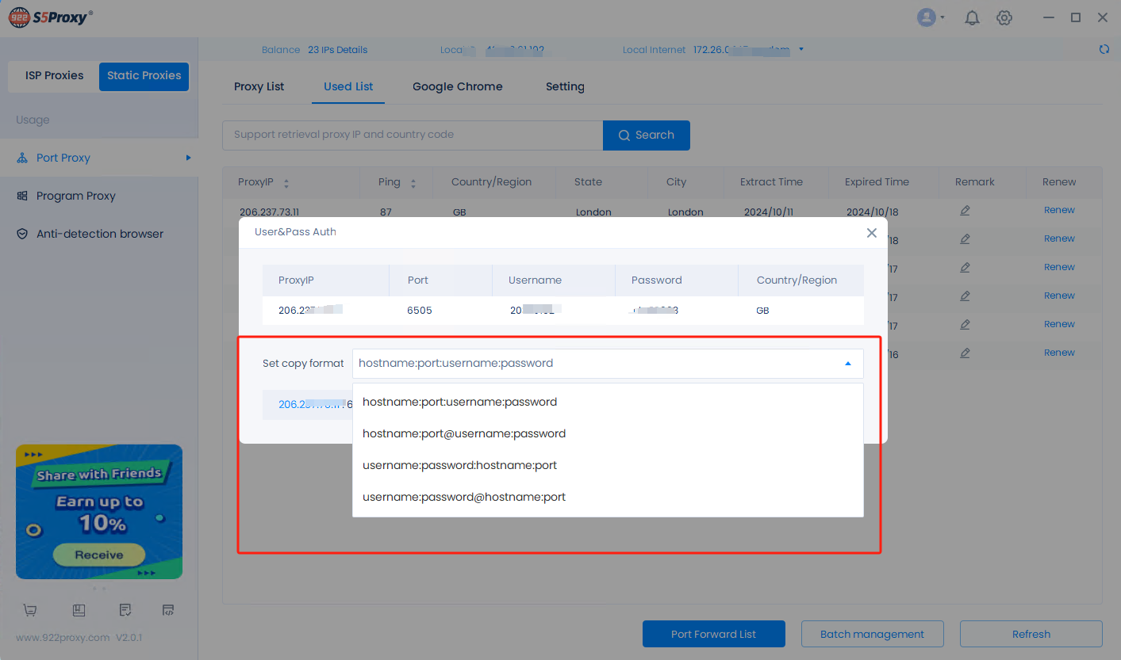
Task: Click the user account avatar icon
Action: pos(926,17)
